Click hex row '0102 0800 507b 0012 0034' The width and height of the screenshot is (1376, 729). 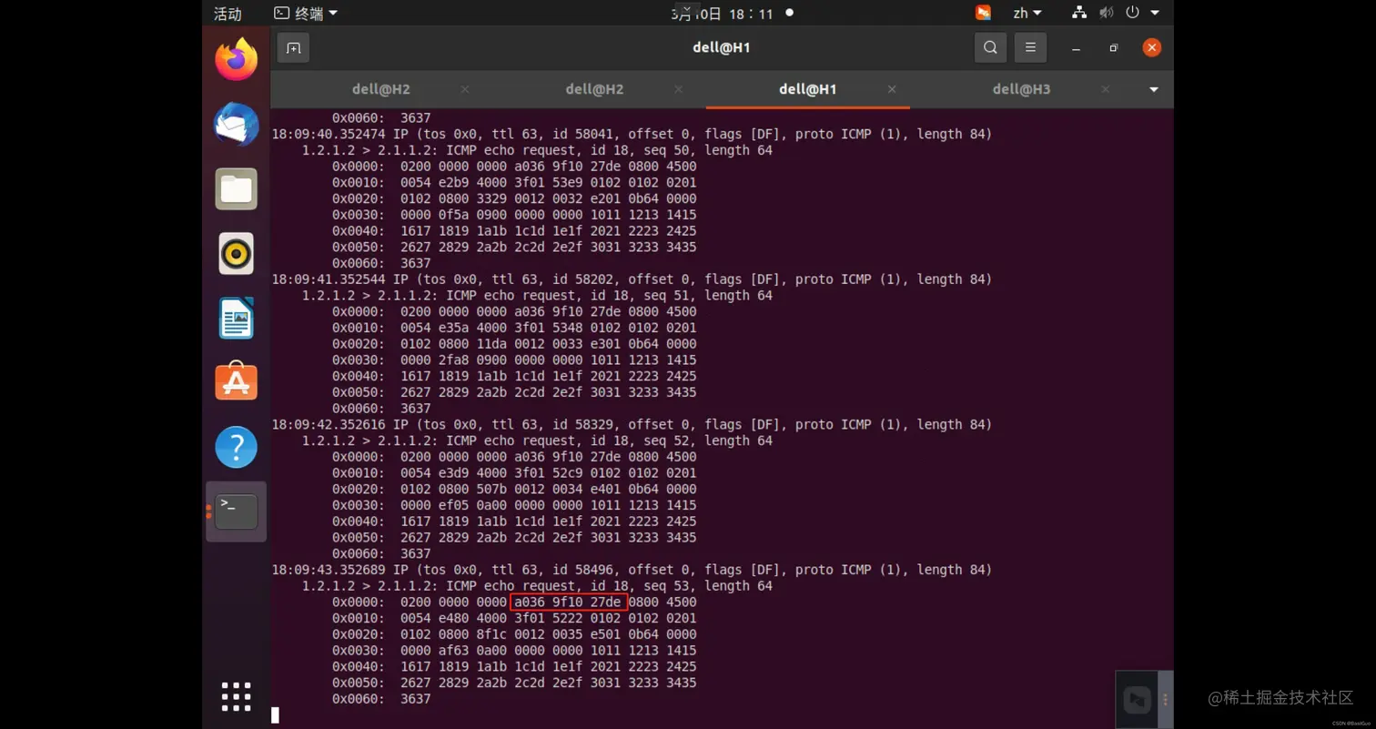click(x=514, y=490)
